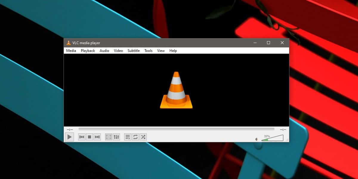Viewport: 358px width, 179px height.
Task: Minimize the VLC media player window
Action: tap(255, 43)
